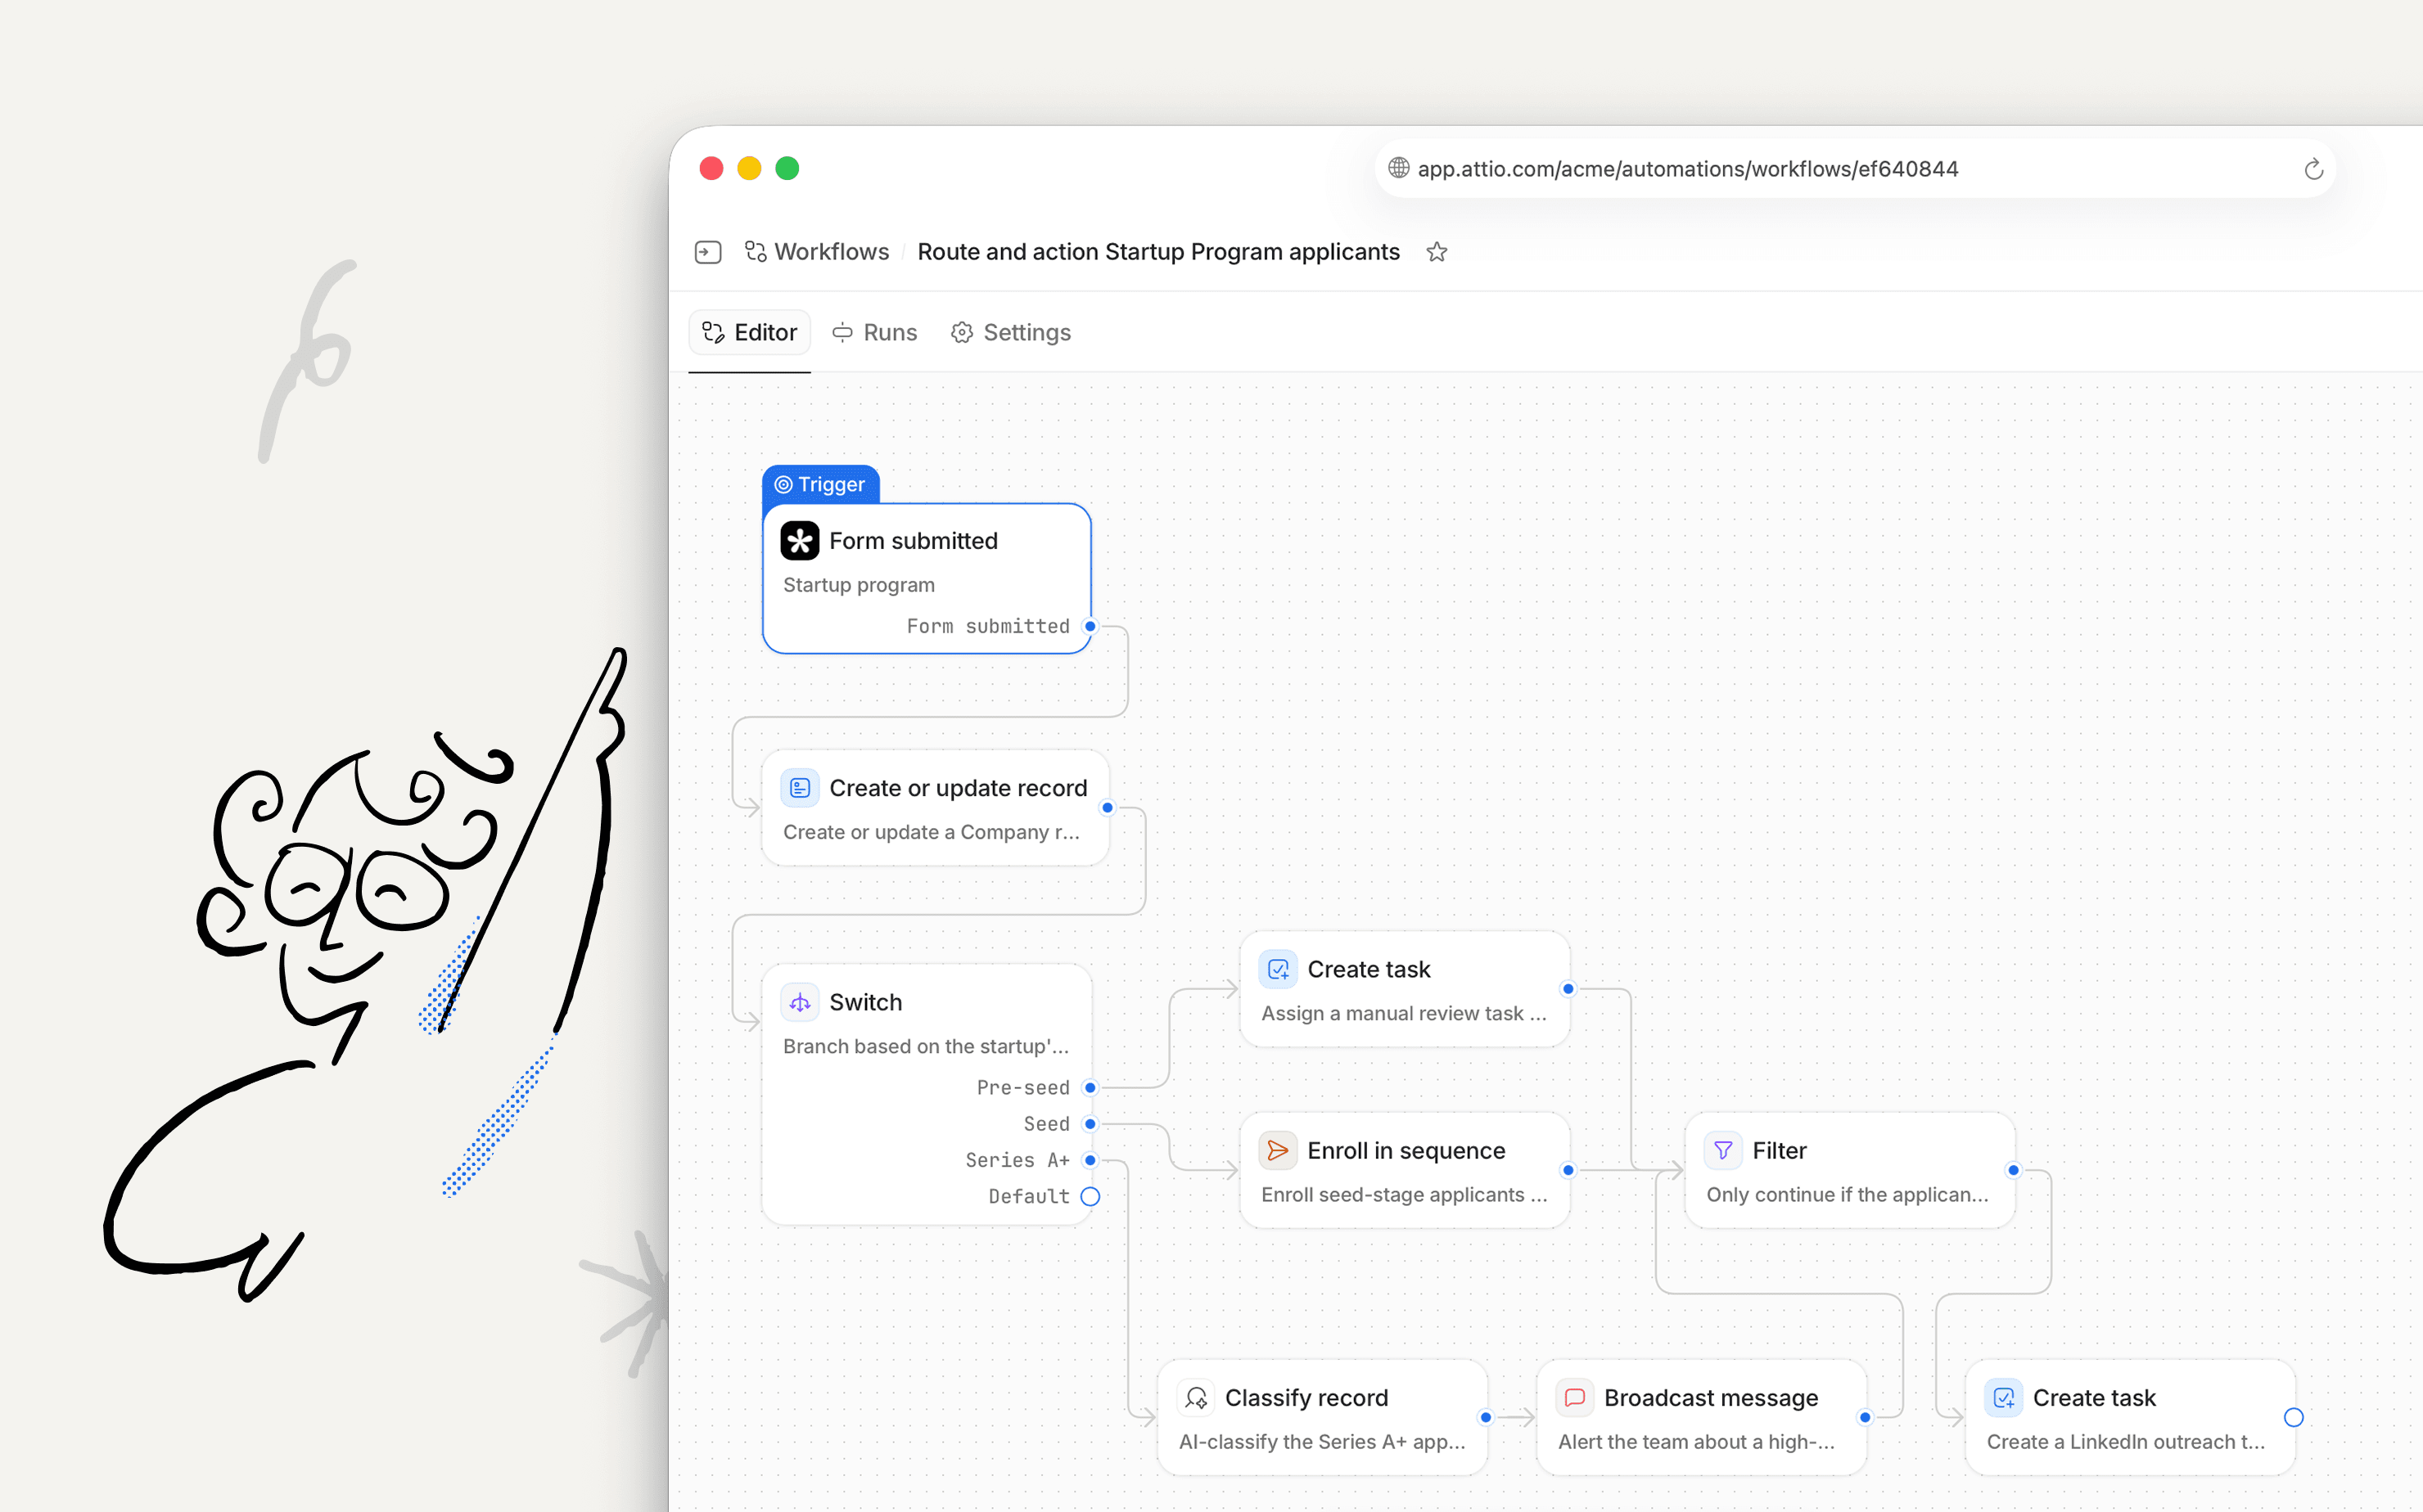Click the Editor tab icon
The width and height of the screenshot is (2423, 1512).
coord(712,332)
